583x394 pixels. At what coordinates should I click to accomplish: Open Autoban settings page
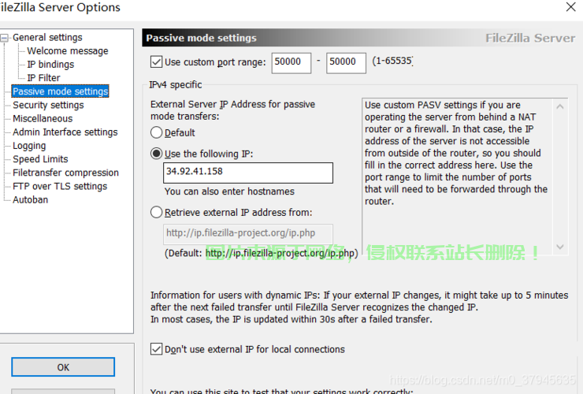[x=31, y=200]
